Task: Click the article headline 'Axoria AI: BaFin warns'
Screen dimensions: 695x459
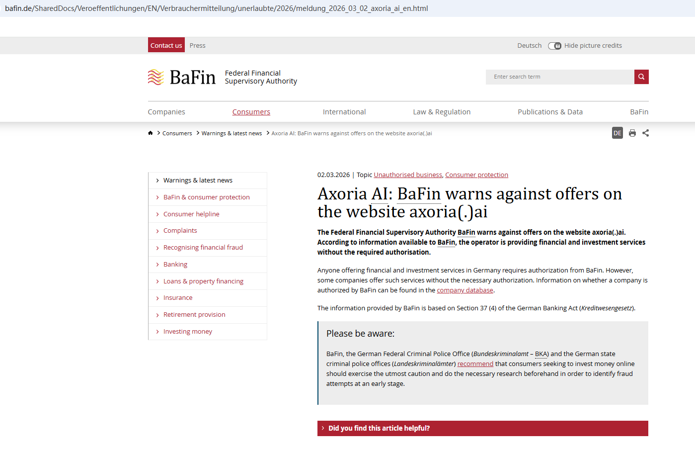Action: pyautogui.click(x=469, y=202)
